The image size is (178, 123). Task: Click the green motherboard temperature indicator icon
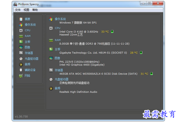(141, 52)
